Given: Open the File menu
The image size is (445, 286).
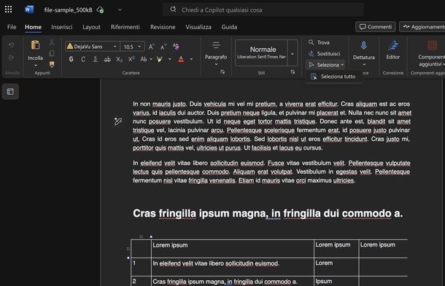Looking at the screenshot, I should (x=12, y=27).
